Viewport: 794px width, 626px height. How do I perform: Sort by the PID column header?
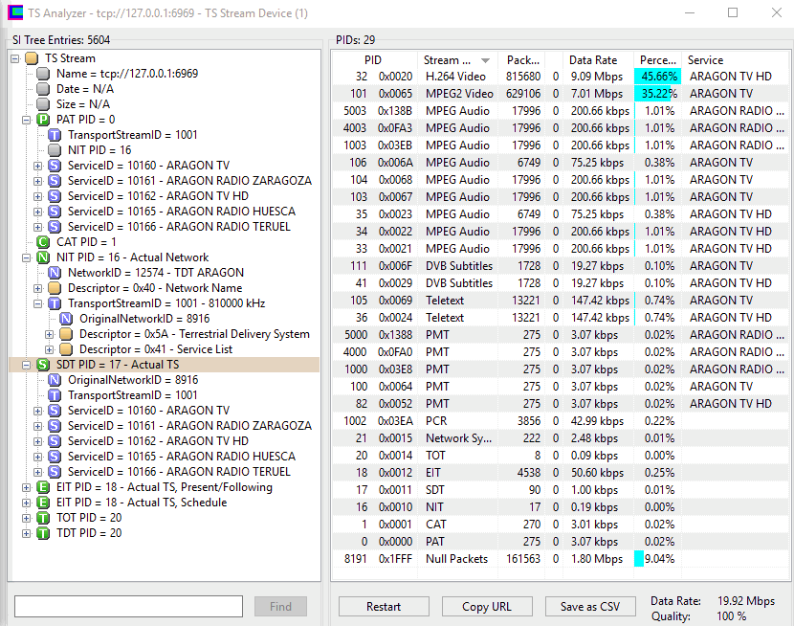(374, 59)
